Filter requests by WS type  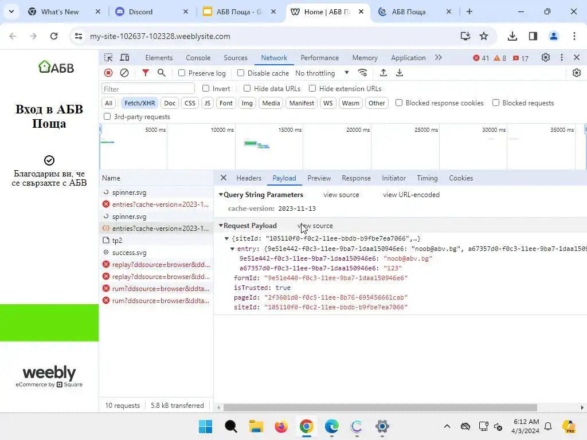[328, 103]
